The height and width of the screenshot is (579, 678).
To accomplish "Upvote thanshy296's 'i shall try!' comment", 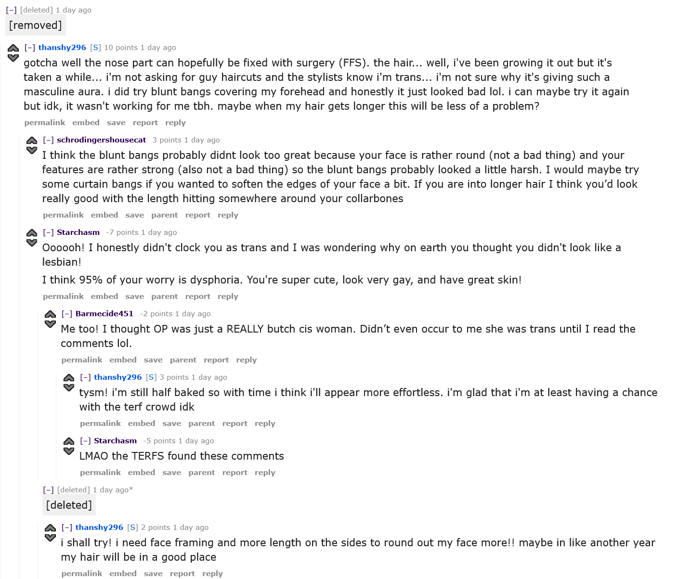I will 50,528.
